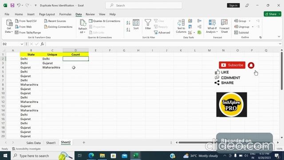Screen dimensions: 284x160
Task: Click the Consolidate icon
Action: click(x=199, y=21)
